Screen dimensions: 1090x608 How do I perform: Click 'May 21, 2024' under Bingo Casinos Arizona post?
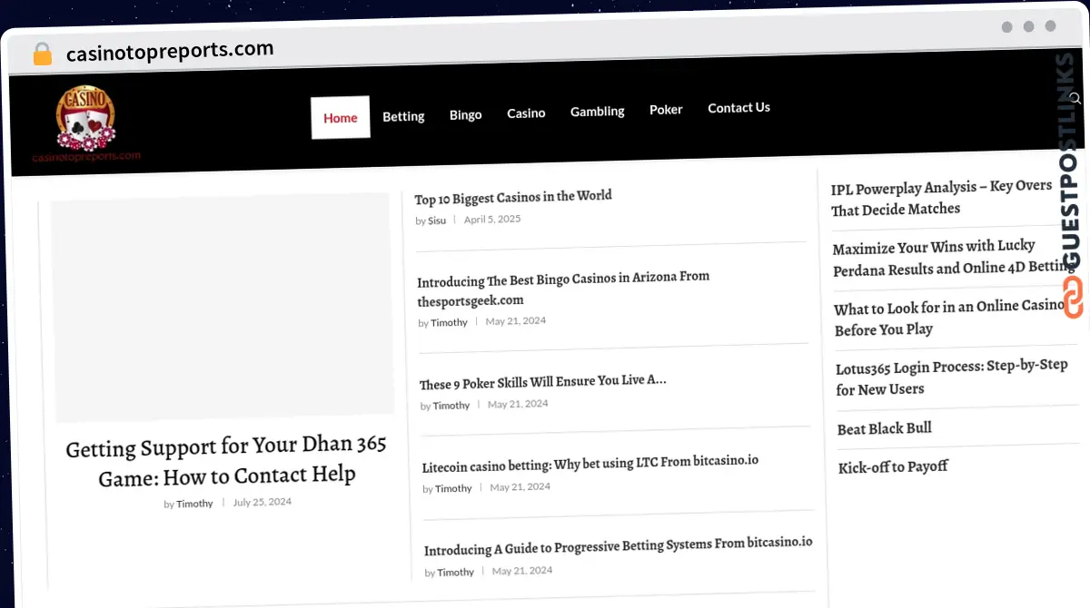pyautogui.click(x=516, y=320)
